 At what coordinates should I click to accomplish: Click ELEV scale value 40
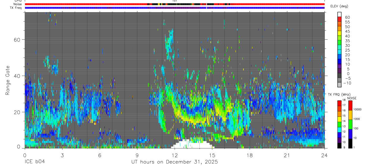pyautogui.click(x=347, y=36)
